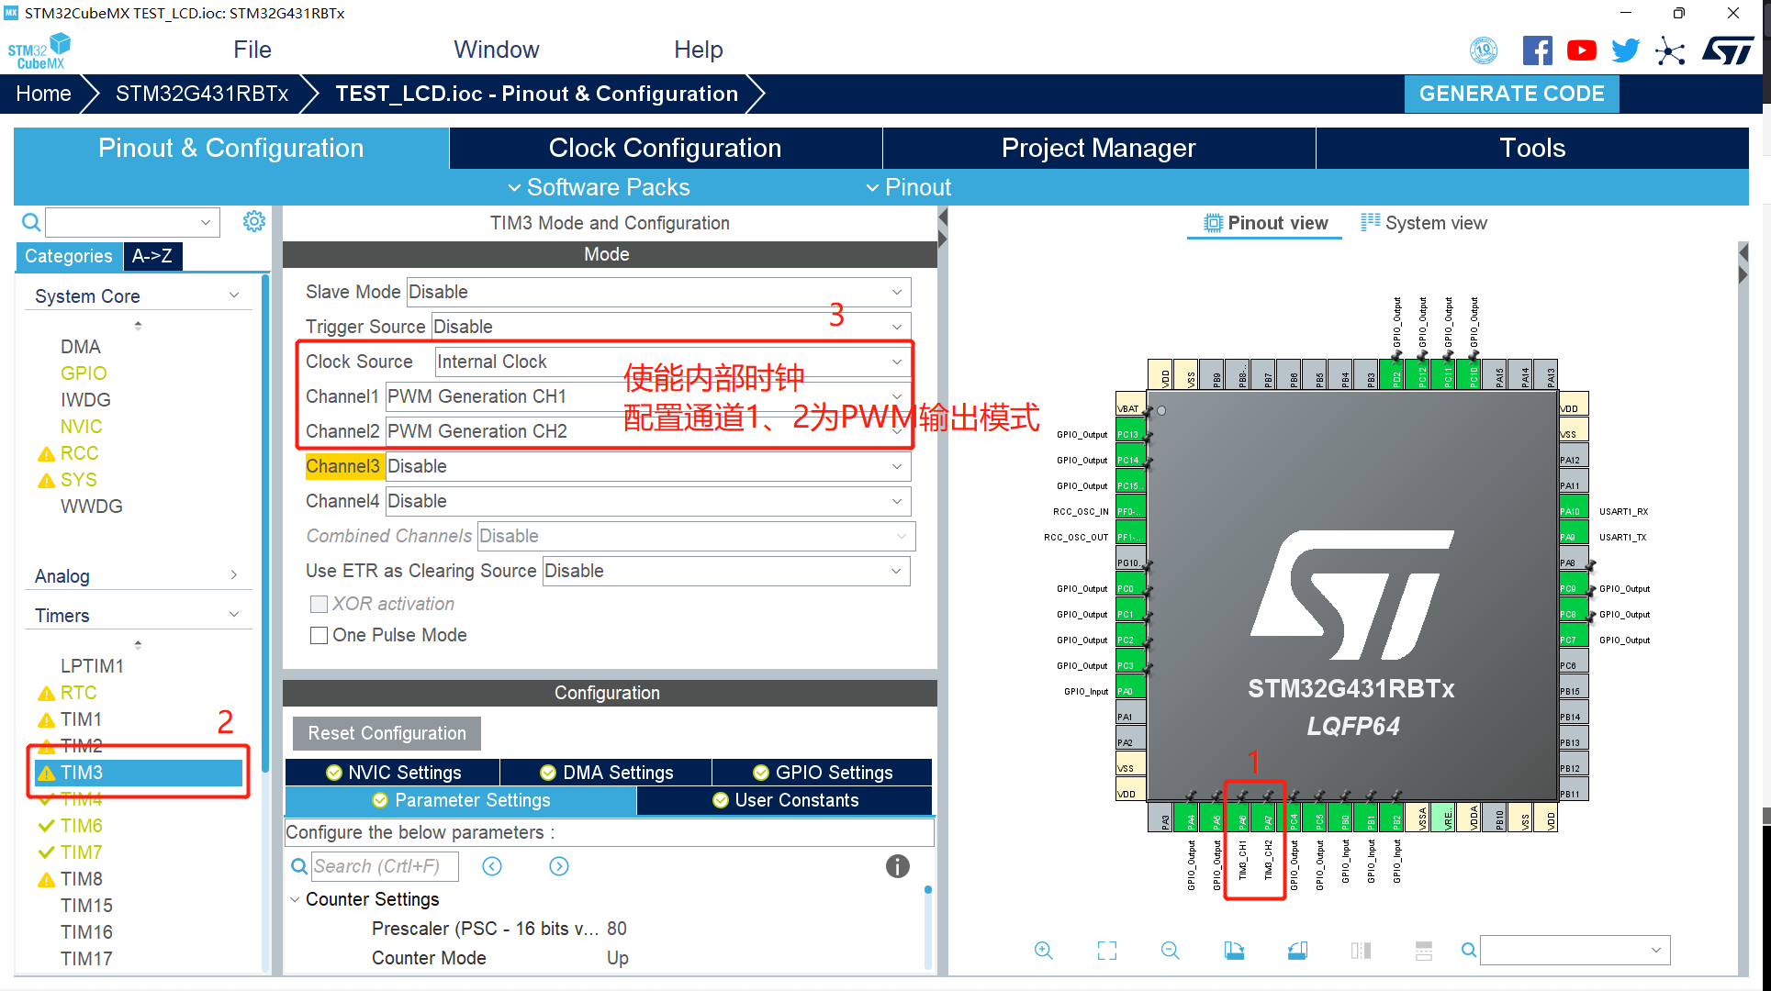The width and height of the screenshot is (1771, 991).
Task: Click the STM32G431RBTx breadcrumb
Action: pos(202,94)
